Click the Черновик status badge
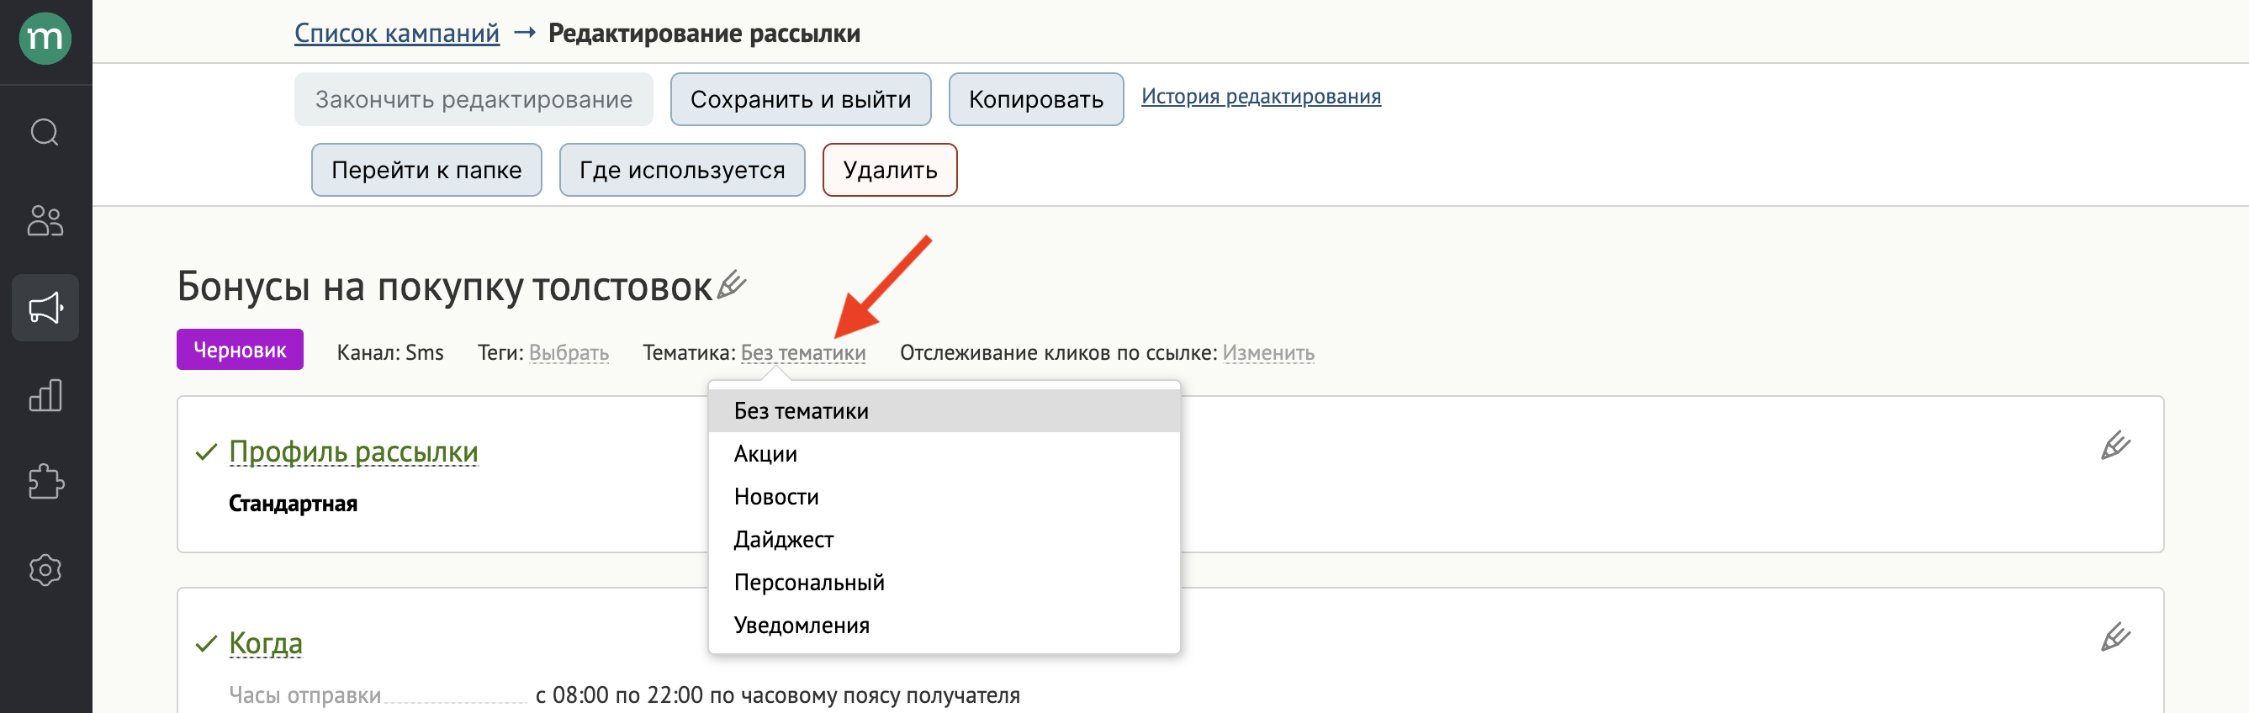This screenshot has height=713, width=2249. pos(240,350)
